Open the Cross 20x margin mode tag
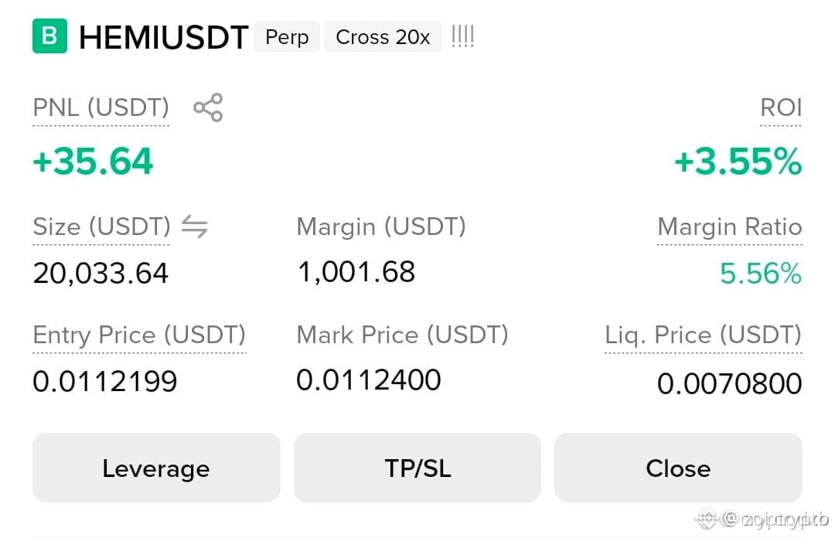Viewport: 835px width, 538px height. 383,37
